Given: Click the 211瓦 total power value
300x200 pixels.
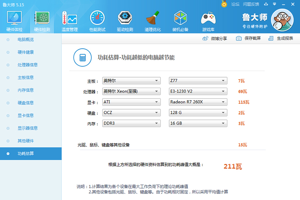Looking at the screenshot, I should tap(233, 167).
